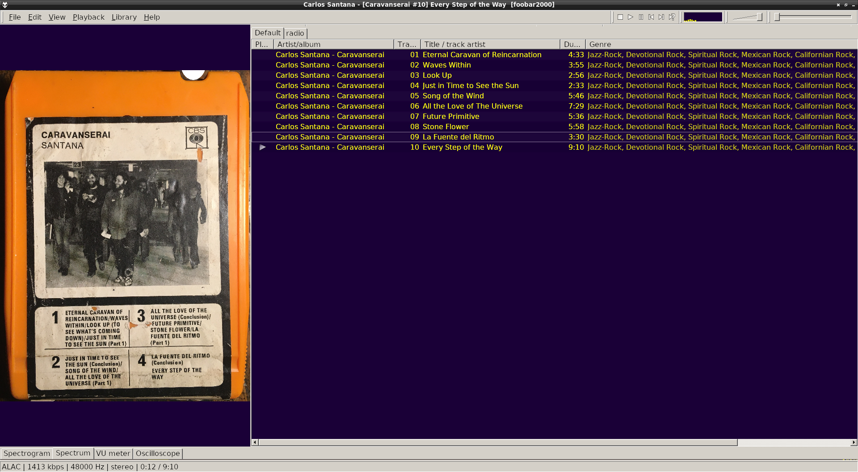
Task: Select track 01 Eternal Caravan of Reincarnation
Action: [554, 55]
